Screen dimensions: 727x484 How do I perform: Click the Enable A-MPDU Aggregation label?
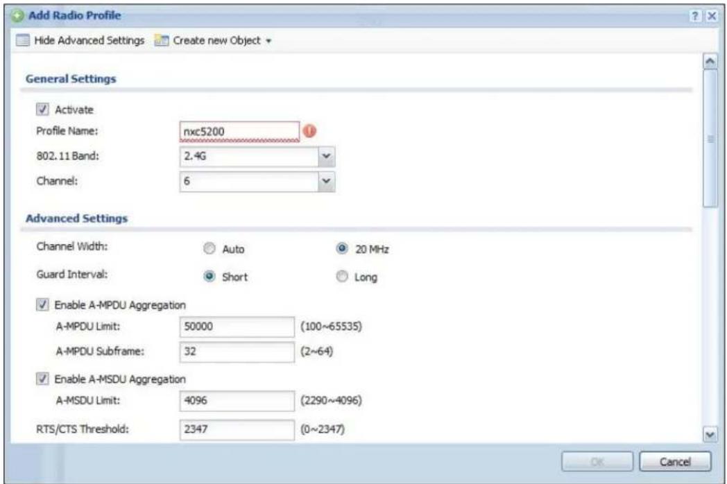coord(120,305)
